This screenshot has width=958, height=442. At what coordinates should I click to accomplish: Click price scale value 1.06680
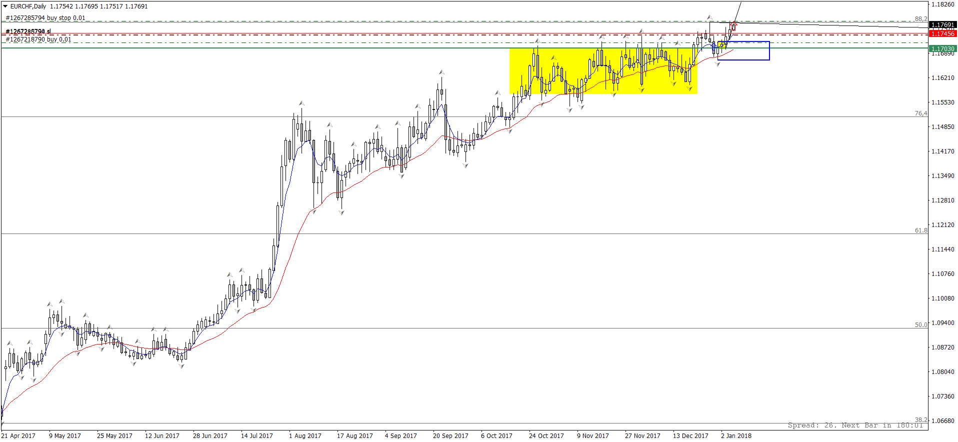click(942, 421)
